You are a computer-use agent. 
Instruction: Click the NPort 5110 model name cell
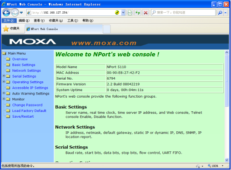click(x=165, y=67)
